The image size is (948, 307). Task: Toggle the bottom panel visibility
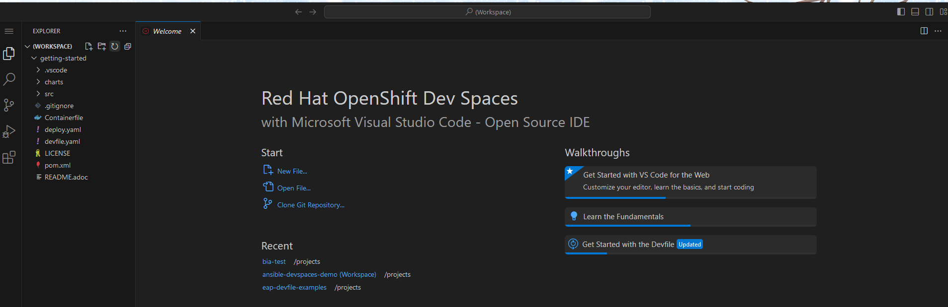coord(915,12)
